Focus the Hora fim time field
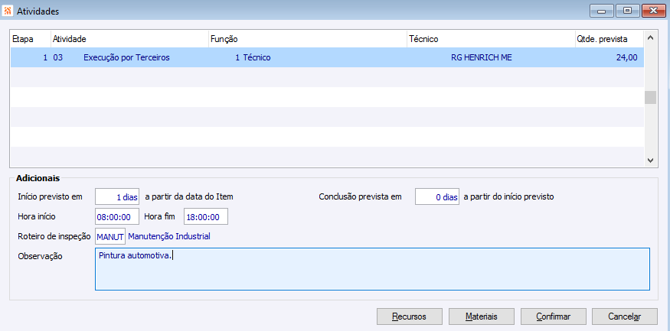Image resolution: width=670 pixels, height=331 pixels. (206, 216)
